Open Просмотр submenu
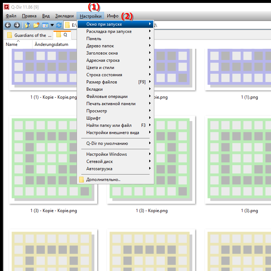The width and height of the screenshot is (271, 271). point(116,111)
